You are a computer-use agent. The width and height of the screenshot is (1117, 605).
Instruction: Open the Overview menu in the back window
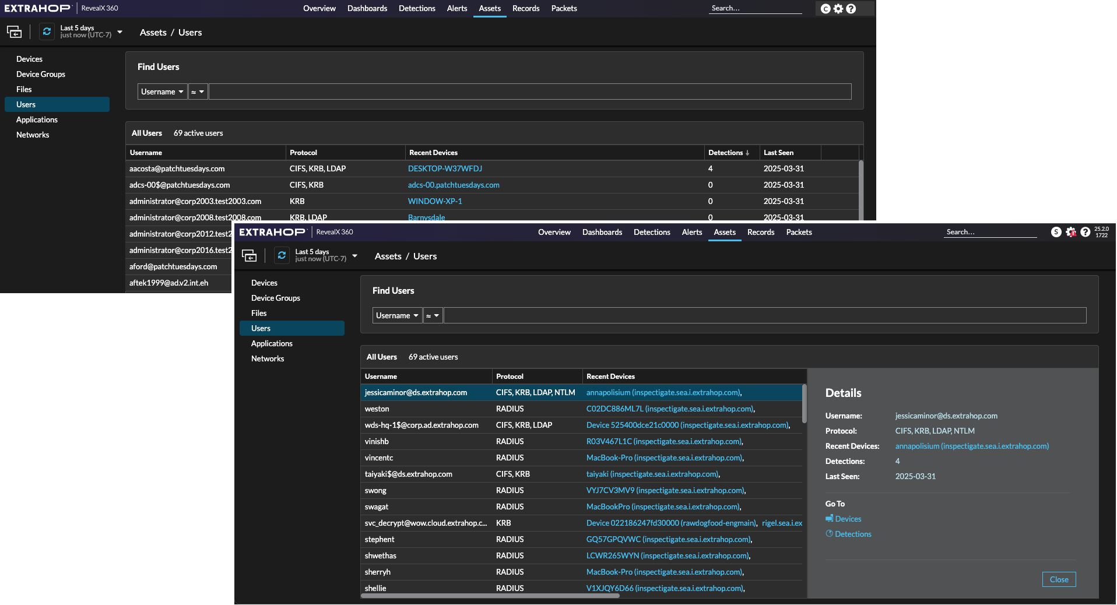point(319,8)
